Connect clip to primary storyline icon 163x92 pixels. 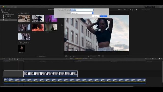point(10,59)
